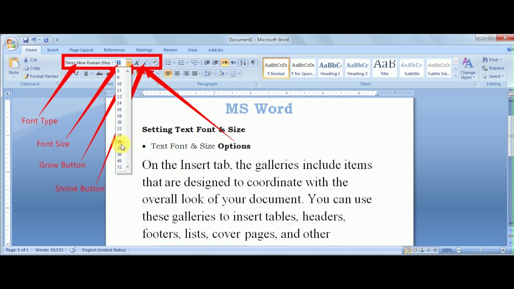Image resolution: width=514 pixels, height=289 pixels.
Task: Open the font name dropdown
Action: point(112,63)
